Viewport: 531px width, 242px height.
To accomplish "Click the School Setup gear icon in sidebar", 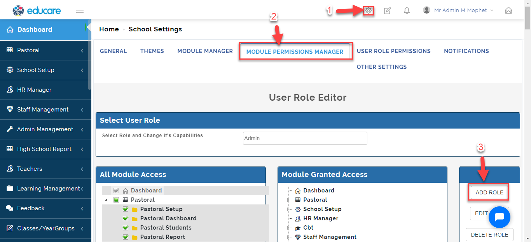I will tap(10, 70).
